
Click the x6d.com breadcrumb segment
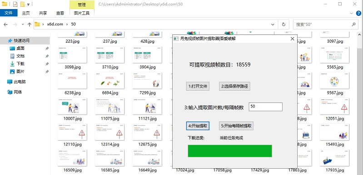55,24
